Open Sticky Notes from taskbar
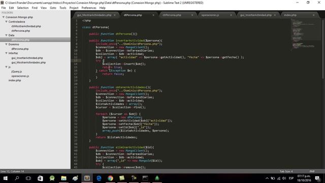325x183 pixels. click(x=122, y=178)
